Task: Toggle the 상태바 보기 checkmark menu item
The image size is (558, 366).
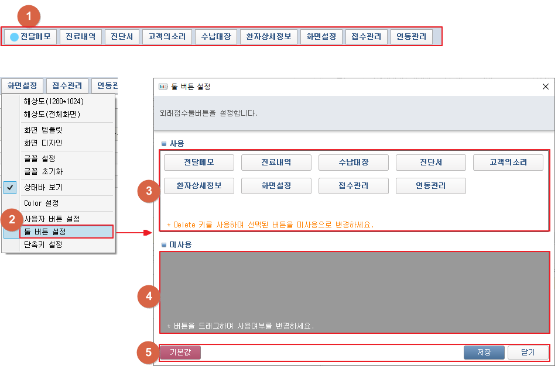Action: pos(43,188)
